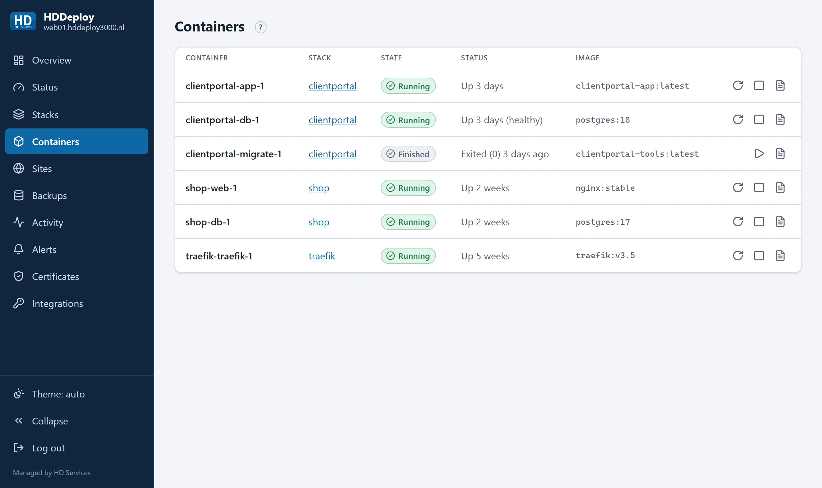This screenshot has height=488, width=822.
Task: Open logs of clientportal-db-1
Action: click(780, 119)
